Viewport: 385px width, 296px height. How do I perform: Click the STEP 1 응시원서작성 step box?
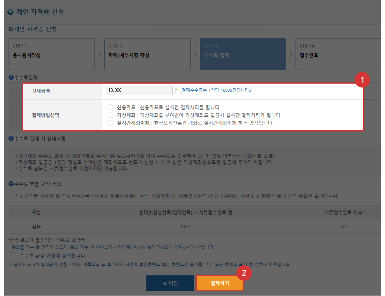coord(52,54)
